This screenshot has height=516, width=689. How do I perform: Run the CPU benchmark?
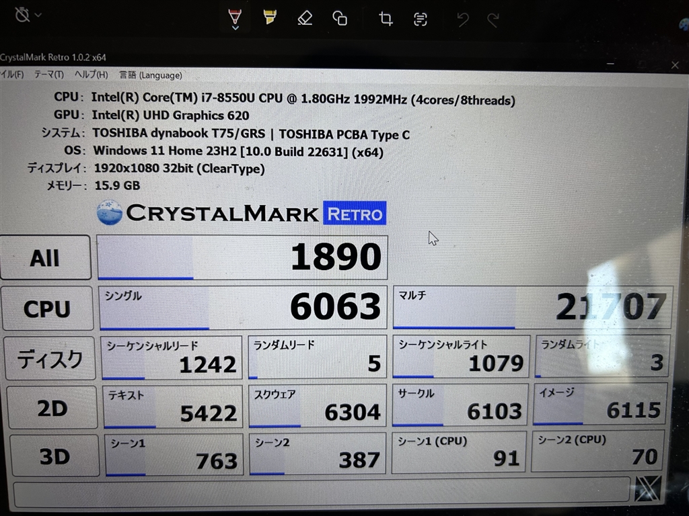(48, 308)
